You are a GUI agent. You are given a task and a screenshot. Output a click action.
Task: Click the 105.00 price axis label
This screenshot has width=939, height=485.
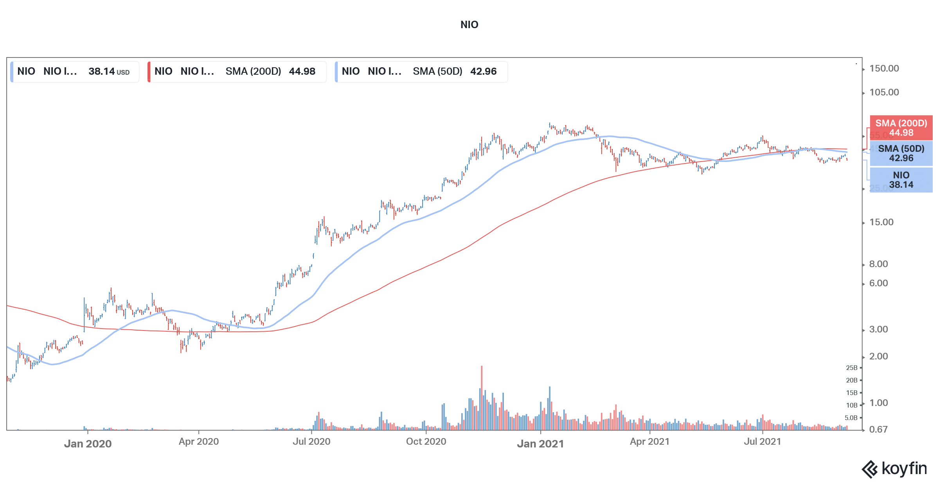coord(884,92)
